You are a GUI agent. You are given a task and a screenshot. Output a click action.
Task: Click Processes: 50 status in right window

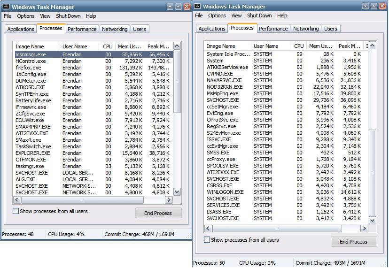tap(209, 263)
